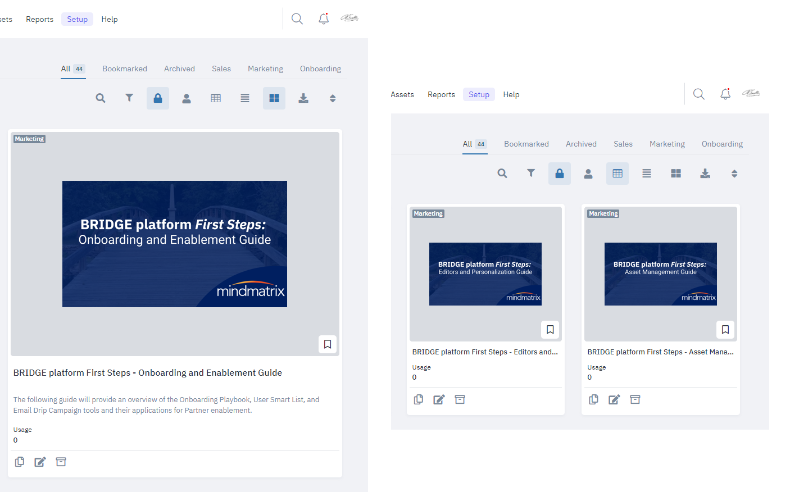The width and height of the screenshot is (790, 492).
Task: Open Reports menu in right header
Action: [x=442, y=94]
